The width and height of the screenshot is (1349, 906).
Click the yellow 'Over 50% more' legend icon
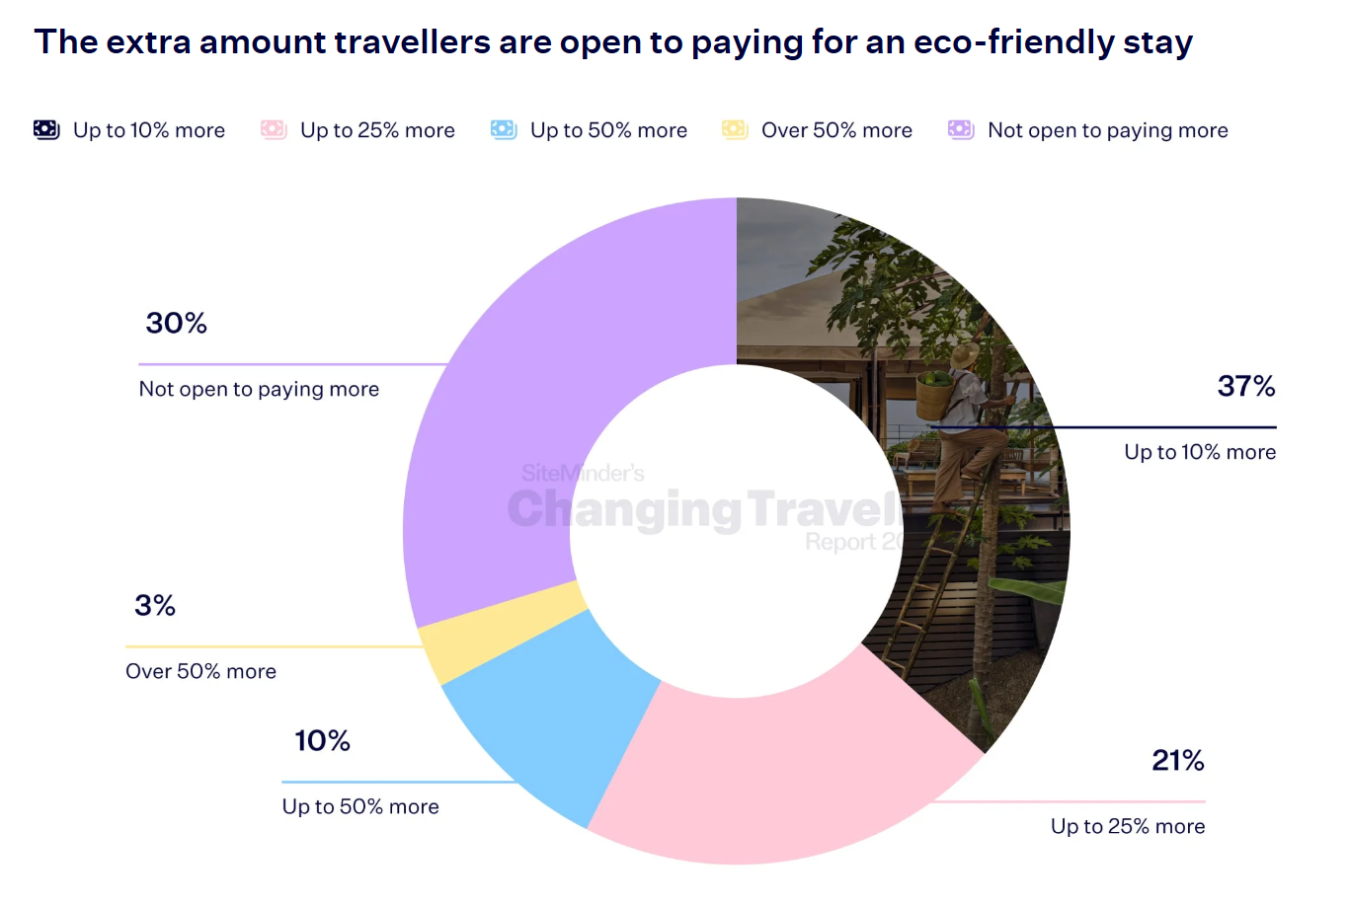tap(735, 130)
